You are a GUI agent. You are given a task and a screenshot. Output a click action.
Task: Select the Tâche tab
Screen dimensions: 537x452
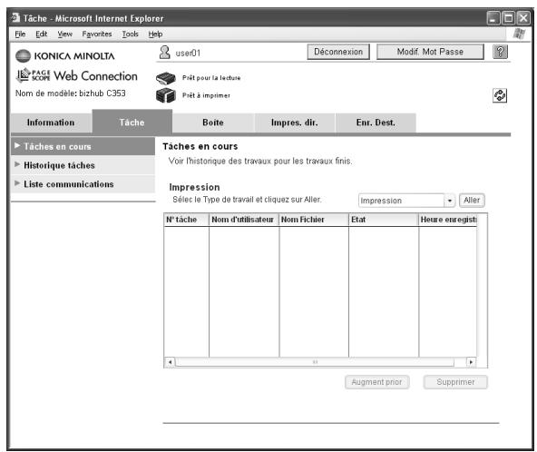point(132,122)
